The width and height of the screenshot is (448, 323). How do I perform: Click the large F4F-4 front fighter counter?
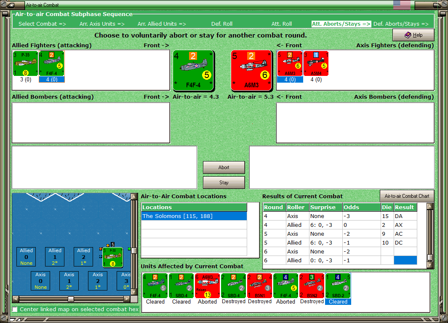click(193, 70)
